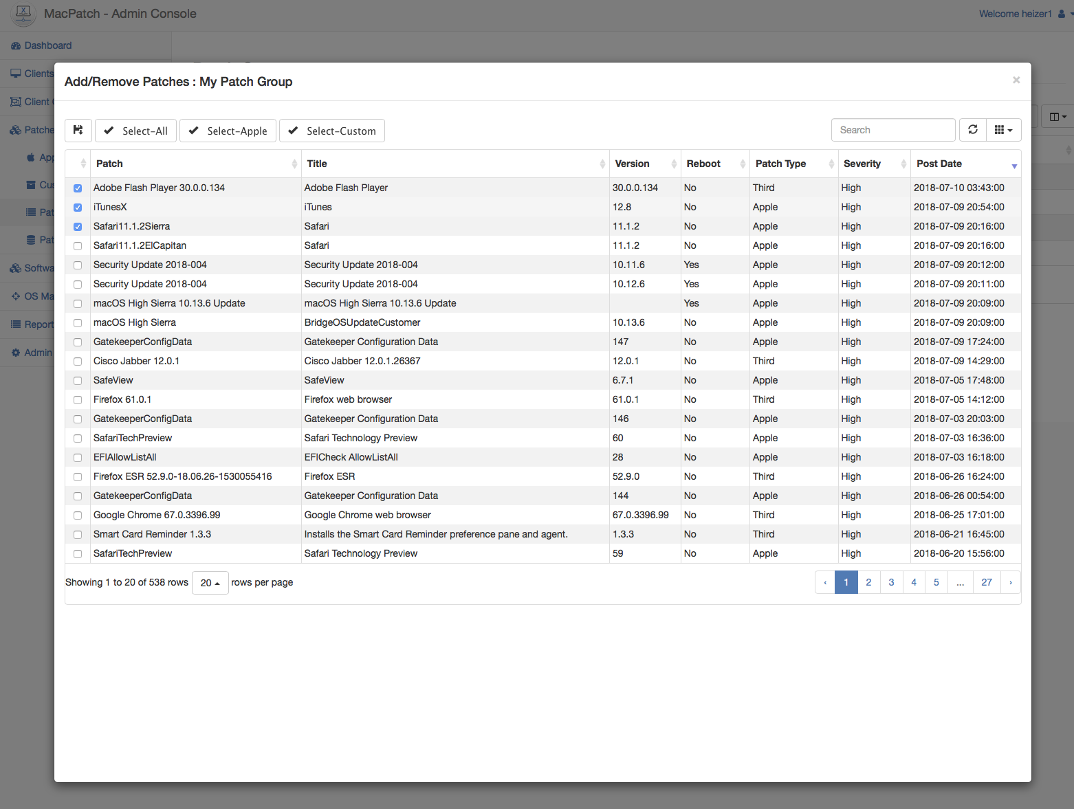The height and width of the screenshot is (809, 1074).
Task: Sort by the Patch Type column
Action: coord(794,164)
